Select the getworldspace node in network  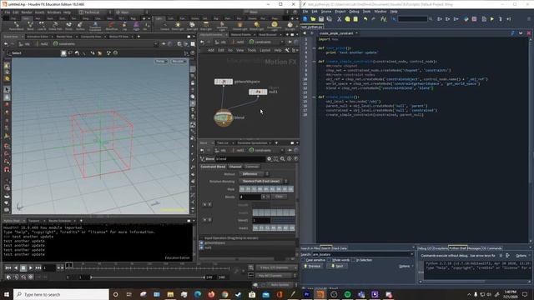coord(224,82)
